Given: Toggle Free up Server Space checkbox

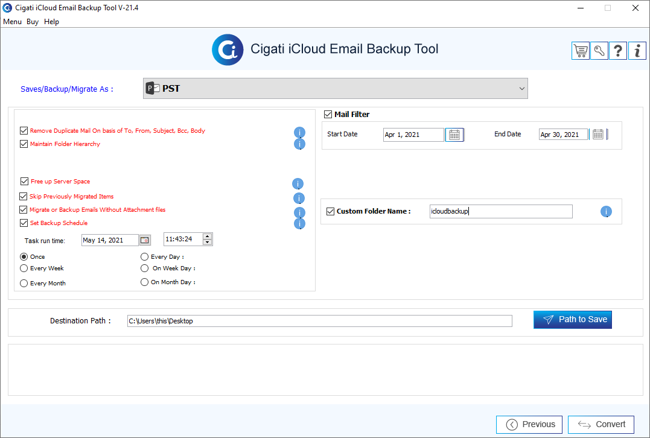Looking at the screenshot, I should pyautogui.click(x=25, y=182).
